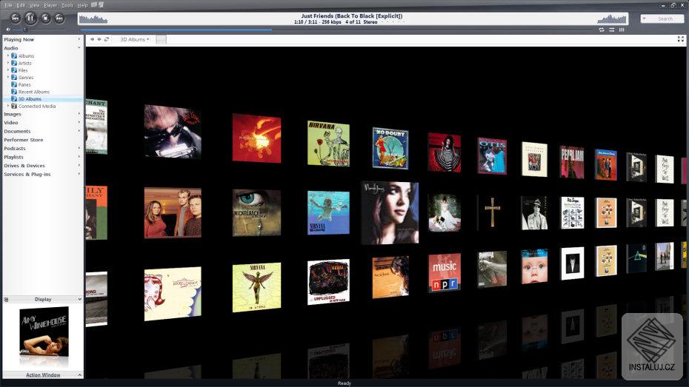Click the refresh icon in view toolbar

[107, 39]
